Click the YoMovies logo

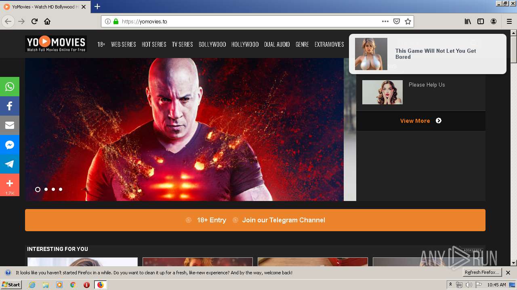(x=56, y=44)
